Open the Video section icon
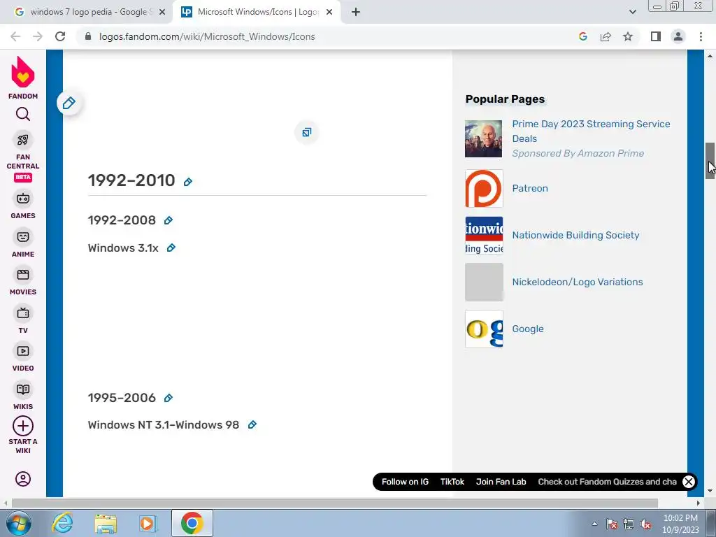Viewport: 716px width, 537px height. [23, 351]
